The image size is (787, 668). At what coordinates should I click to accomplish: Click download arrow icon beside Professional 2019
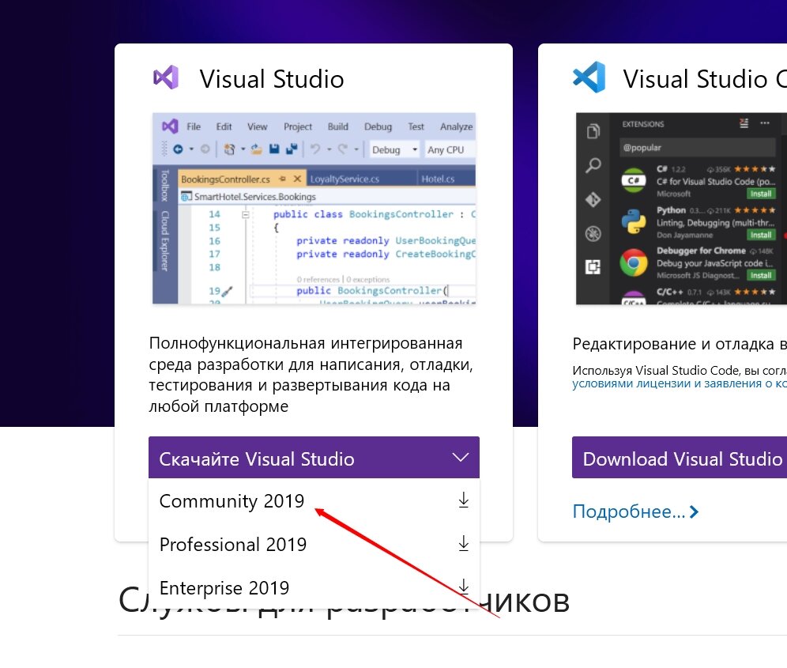coord(463,543)
